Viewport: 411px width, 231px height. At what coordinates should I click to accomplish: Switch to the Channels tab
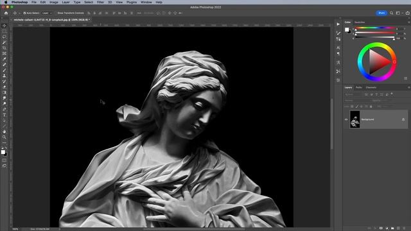371,87
